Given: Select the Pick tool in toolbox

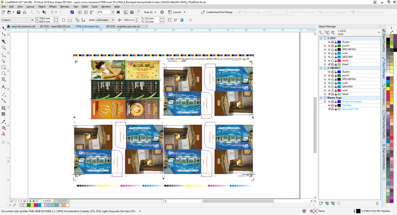Looking at the screenshot, I should (x=3, y=28).
